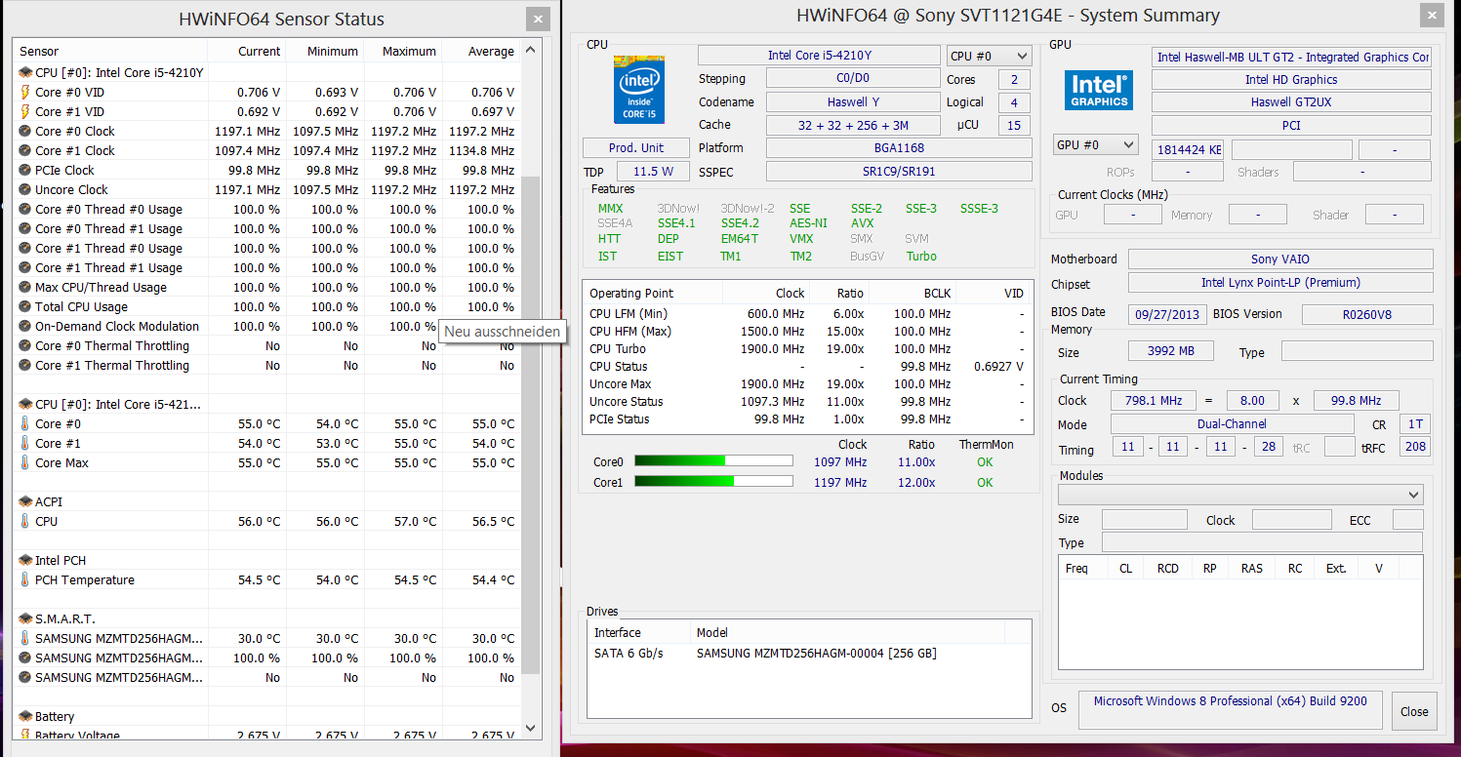Open the CPU #0 selector dropdown
Screen dimensions: 1461x757
click(x=989, y=56)
